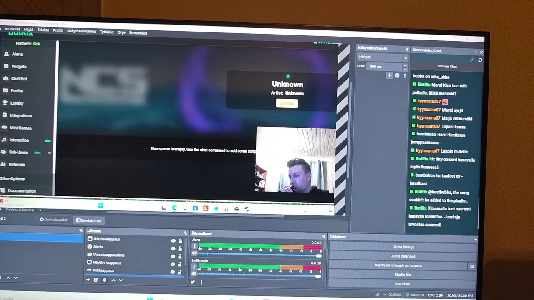This screenshot has width=534, height=300.
Task: Click yellow Settings button in song widget
Action: tap(287, 103)
